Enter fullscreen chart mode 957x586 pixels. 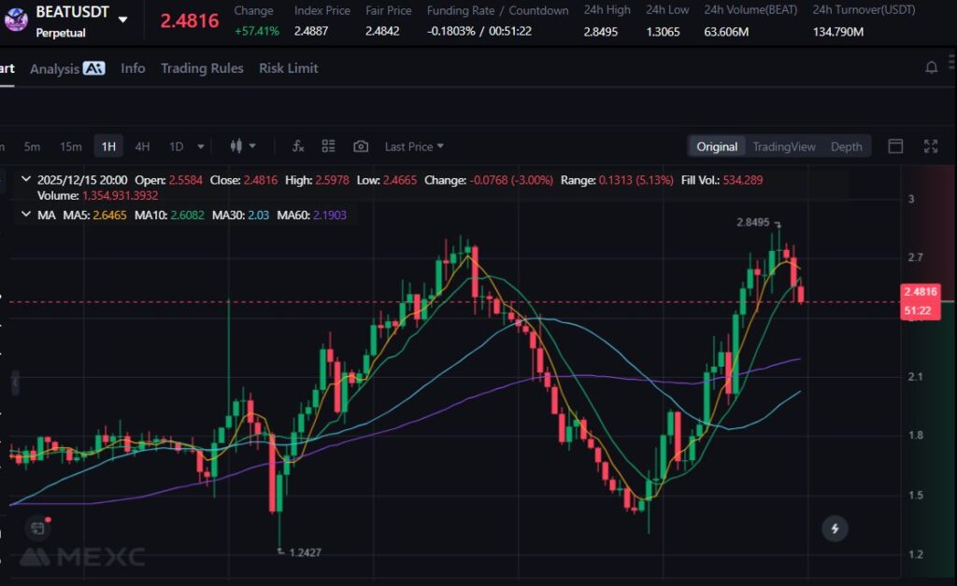pos(930,146)
